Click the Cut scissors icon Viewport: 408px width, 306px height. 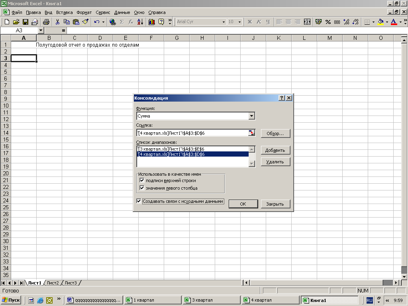58,22
